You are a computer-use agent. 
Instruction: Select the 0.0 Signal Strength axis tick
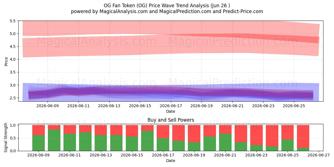12,151
